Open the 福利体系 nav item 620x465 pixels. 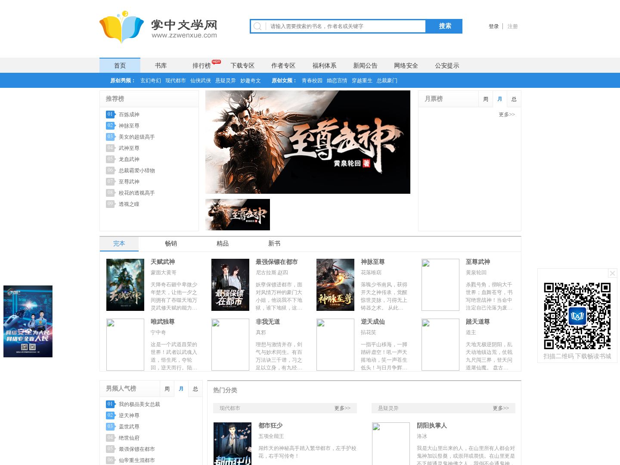tap(324, 65)
